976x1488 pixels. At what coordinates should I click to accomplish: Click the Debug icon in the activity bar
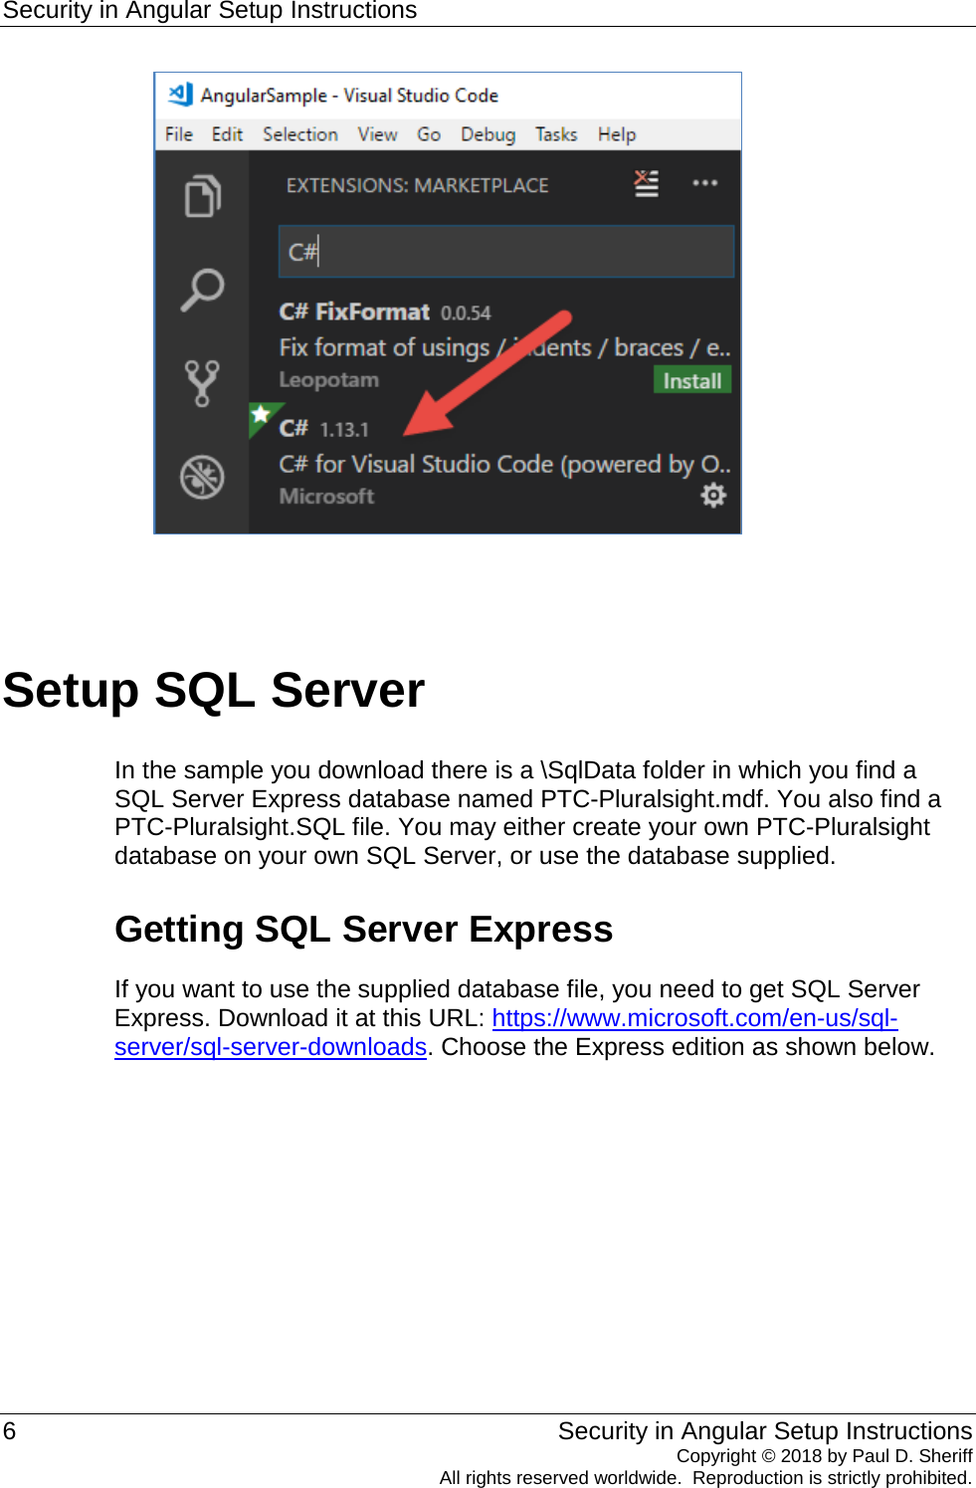point(202,478)
